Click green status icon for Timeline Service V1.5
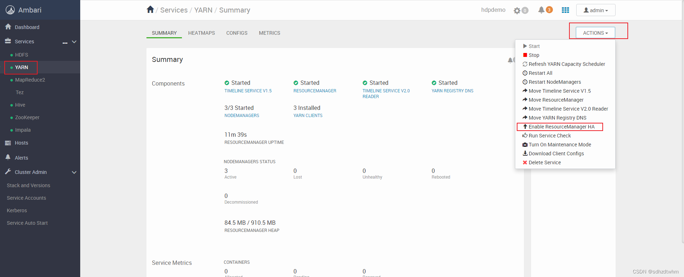 [227, 83]
